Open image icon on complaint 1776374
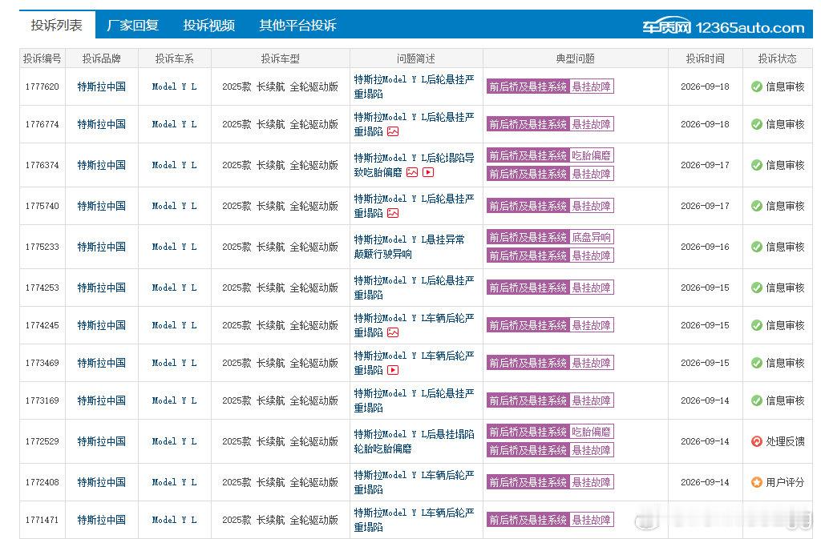Viewport: 821px width, 539px height. (412, 172)
